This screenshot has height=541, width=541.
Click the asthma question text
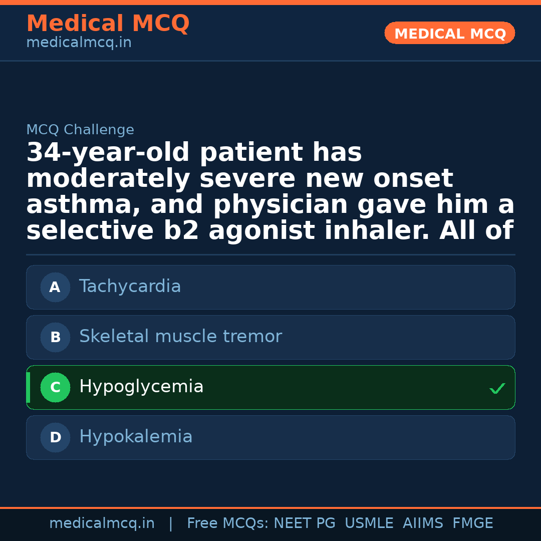click(x=270, y=192)
